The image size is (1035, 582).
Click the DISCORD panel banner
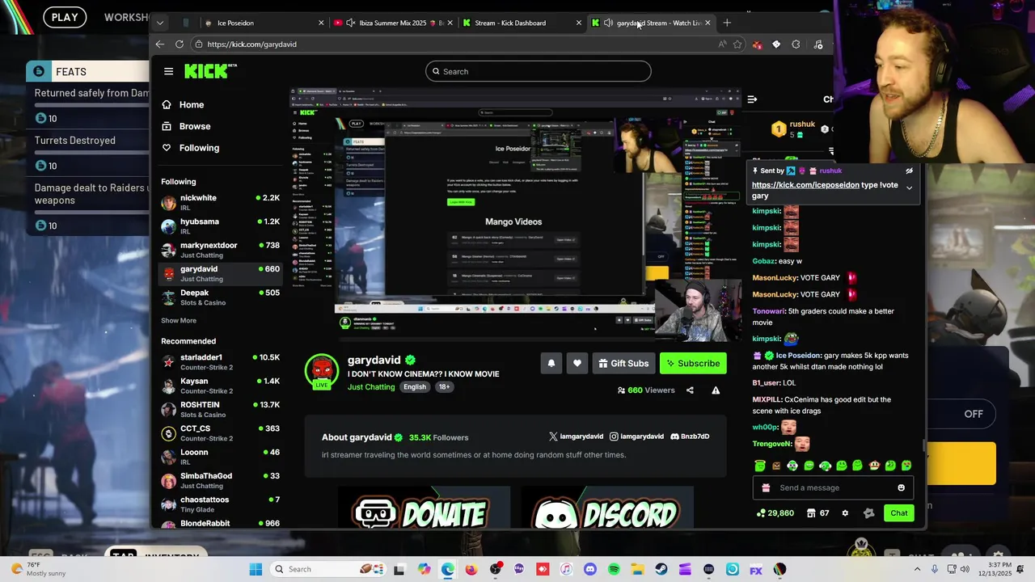pyautogui.click(x=607, y=508)
